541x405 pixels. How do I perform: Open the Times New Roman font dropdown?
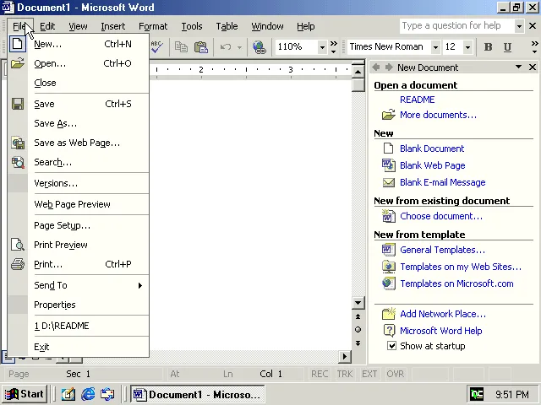click(x=435, y=47)
